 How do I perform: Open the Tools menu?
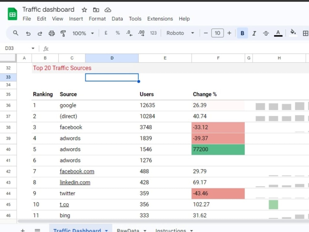click(x=135, y=19)
